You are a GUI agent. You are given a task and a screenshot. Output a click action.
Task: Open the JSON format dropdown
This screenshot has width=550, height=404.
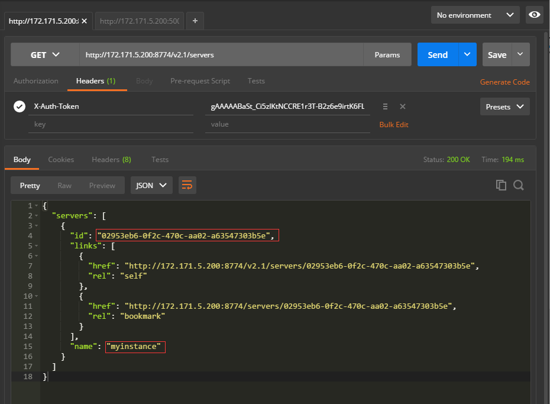(x=151, y=185)
